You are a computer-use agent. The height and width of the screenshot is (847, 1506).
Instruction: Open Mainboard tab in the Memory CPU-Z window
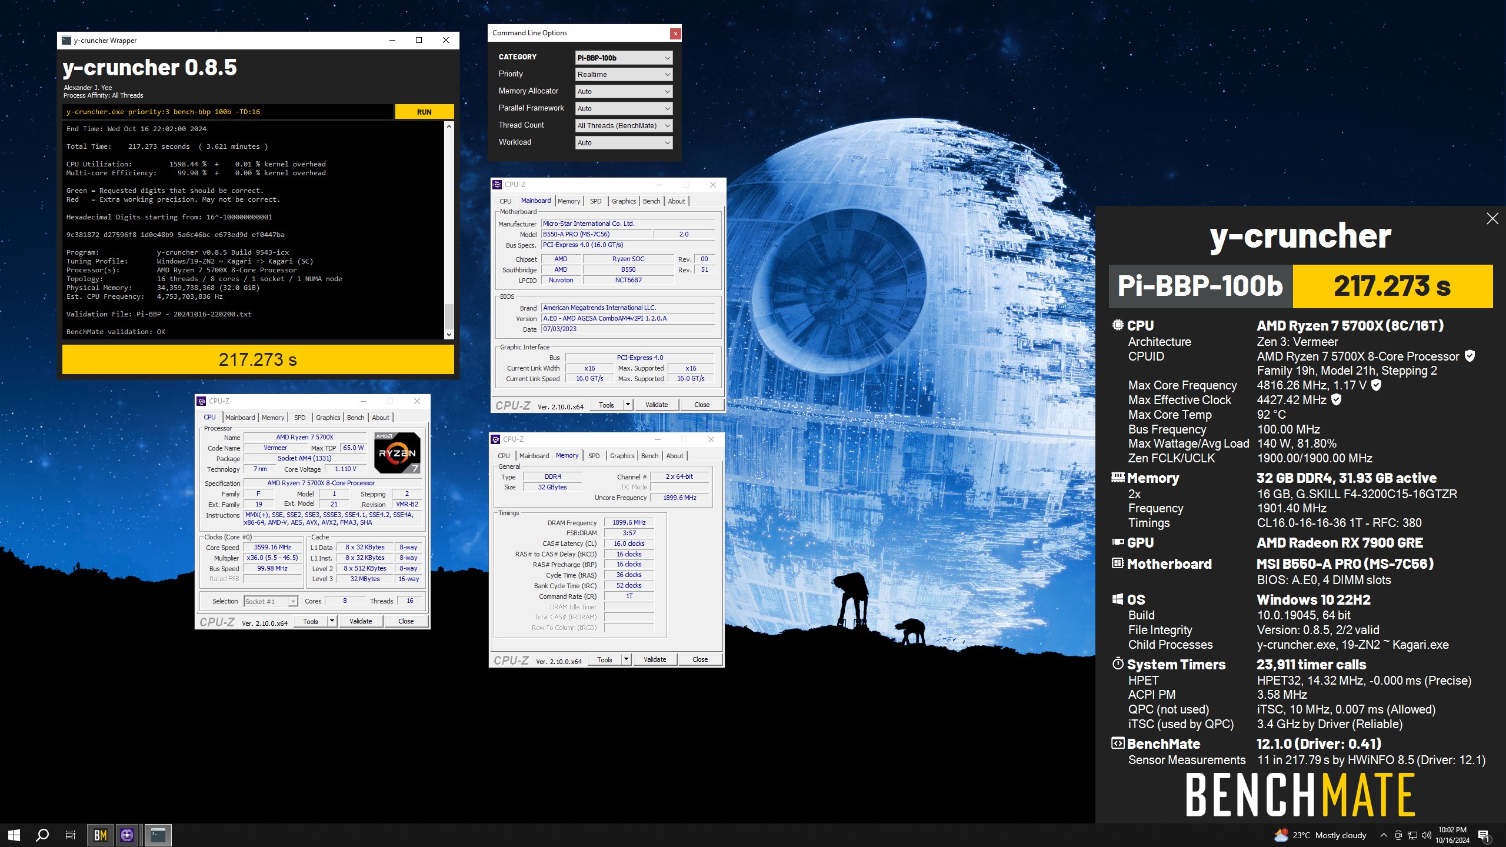(x=534, y=456)
